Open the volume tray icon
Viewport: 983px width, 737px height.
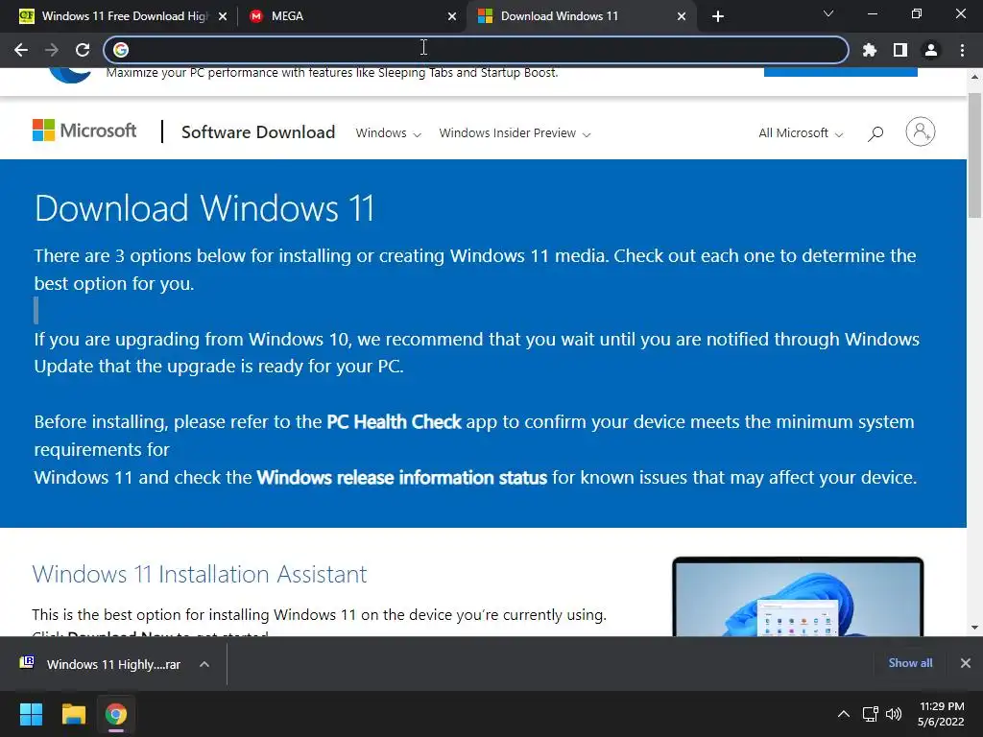(x=894, y=714)
